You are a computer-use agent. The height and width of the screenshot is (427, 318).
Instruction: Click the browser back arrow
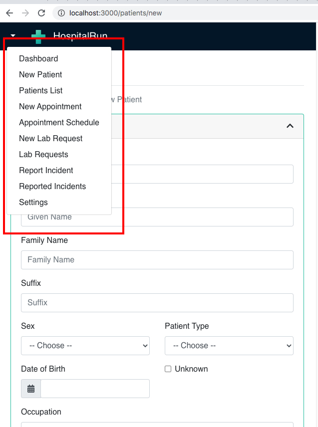10,13
